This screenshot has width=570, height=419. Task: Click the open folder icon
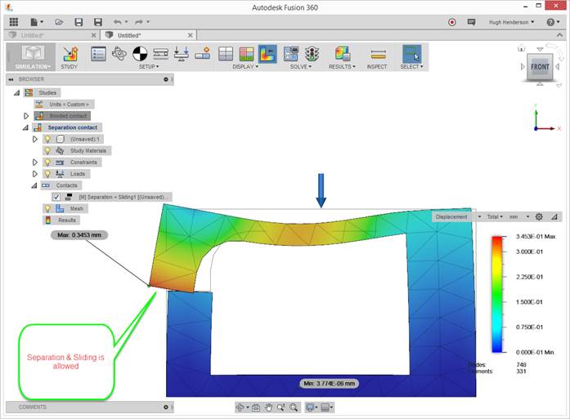click(59, 22)
